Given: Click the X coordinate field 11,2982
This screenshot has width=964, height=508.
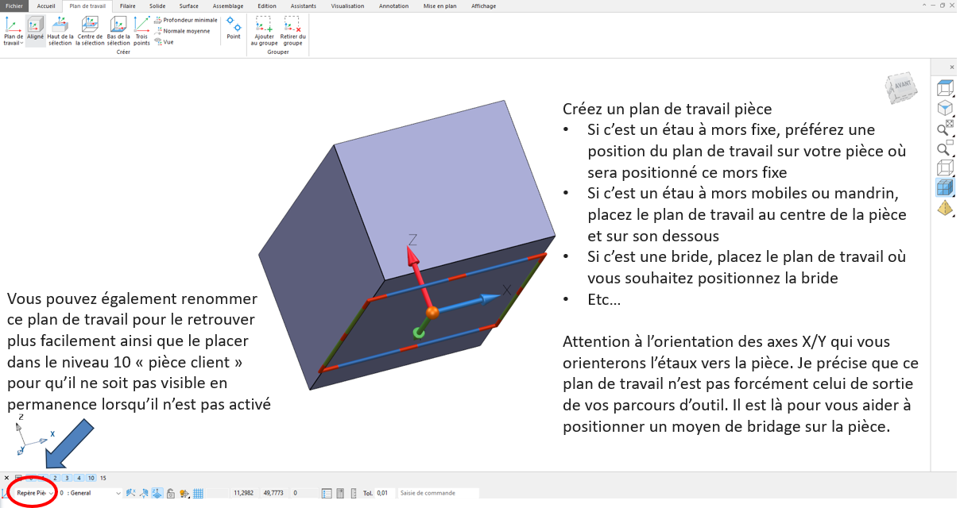Looking at the screenshot, I should click(x=245, y=493).
